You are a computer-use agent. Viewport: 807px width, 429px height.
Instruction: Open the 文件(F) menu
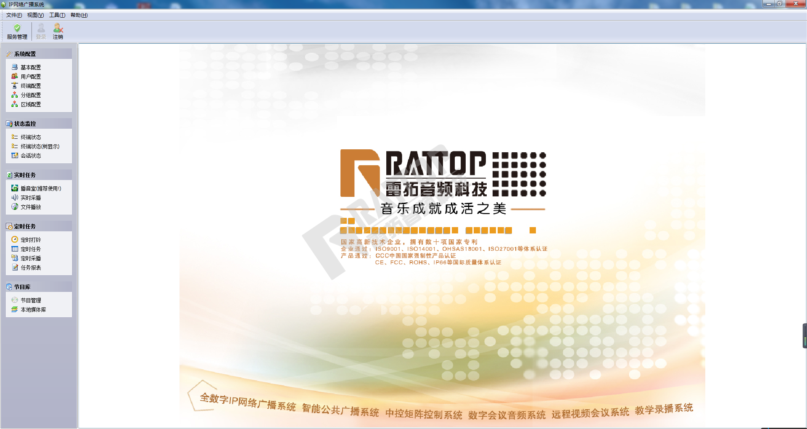[x=14, y=15]
